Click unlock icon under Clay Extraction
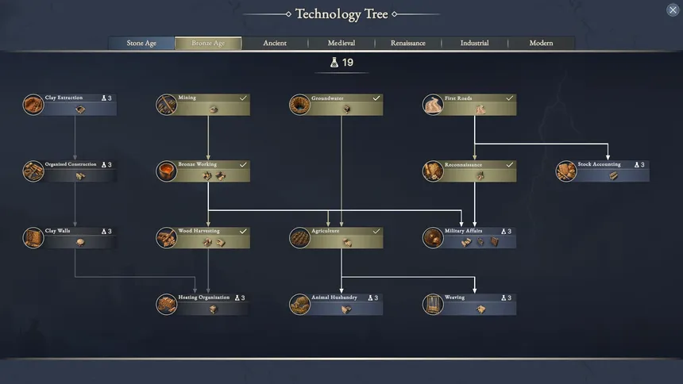 point(80,109)
